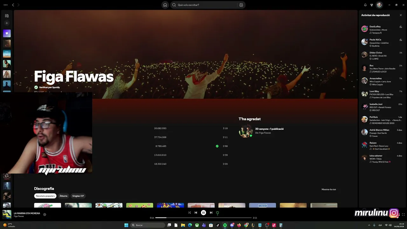Select the track with 13.610.610 plays
Viewport: 407px width, 229px height.
[160, 155]
